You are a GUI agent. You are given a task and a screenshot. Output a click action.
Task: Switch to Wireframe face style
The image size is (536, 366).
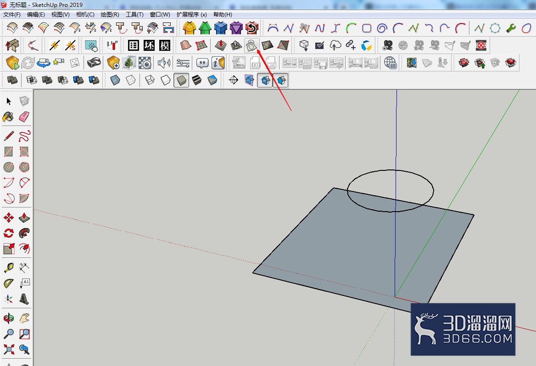click(x=150, y=80)
